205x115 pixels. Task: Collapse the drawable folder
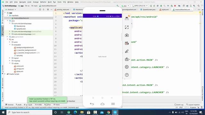[x=10, y=45]
